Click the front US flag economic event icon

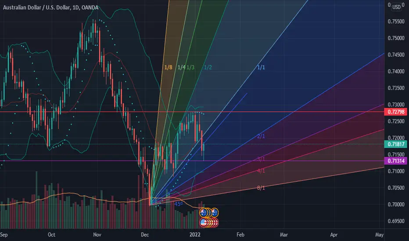tap(204, 223)
